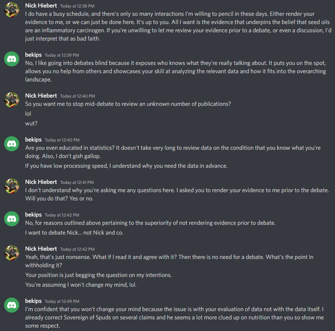The height and width of the screenshot is (331, 335).
Task: Click the "Today at 12:49 PM" timestamp
Action: pyautogui.click(x=62, y=301)
